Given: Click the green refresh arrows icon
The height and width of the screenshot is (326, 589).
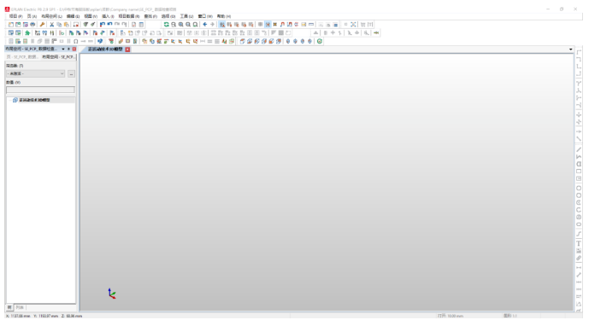Looking at the screenshot, I should (166, 25).
